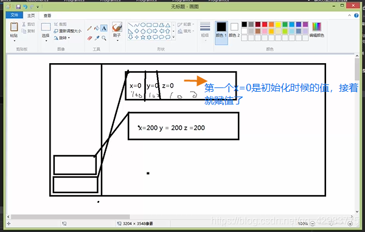Viewport: 365px width, 232px height.
Task: Open the Outline (轮廓) dropdown
Action: point(186,24)
